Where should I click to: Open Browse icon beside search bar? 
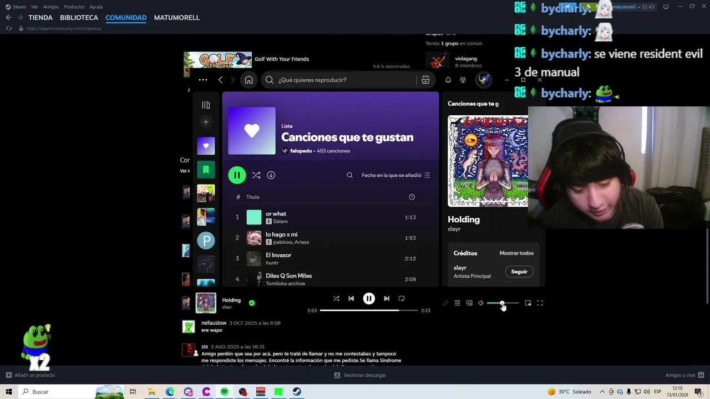425,80
